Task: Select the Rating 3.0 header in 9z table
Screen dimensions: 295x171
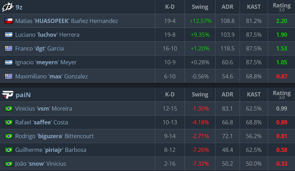Action: [x=282, y=7]
